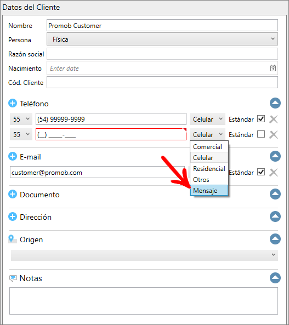Open country code 55 dropdown of first phone
This screenshot has height=325, width=289.
click(x=21, y=119)
